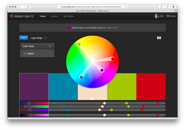Select the Custom color rule radio option
The width and height of the screenshot is (185, 130).
pyautogui.click(x=25, y=54)
